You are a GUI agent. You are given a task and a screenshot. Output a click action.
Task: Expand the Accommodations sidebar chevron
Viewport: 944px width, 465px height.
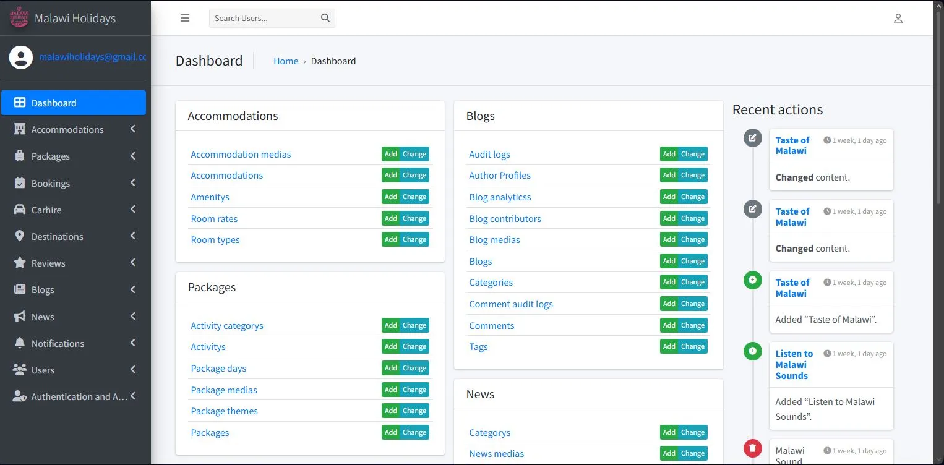click(132, 130)
